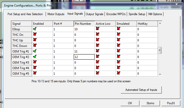The image size is (184, 108).
Task: Edit the OEM Trig #1 Pin Number cell
Action: 84,51
